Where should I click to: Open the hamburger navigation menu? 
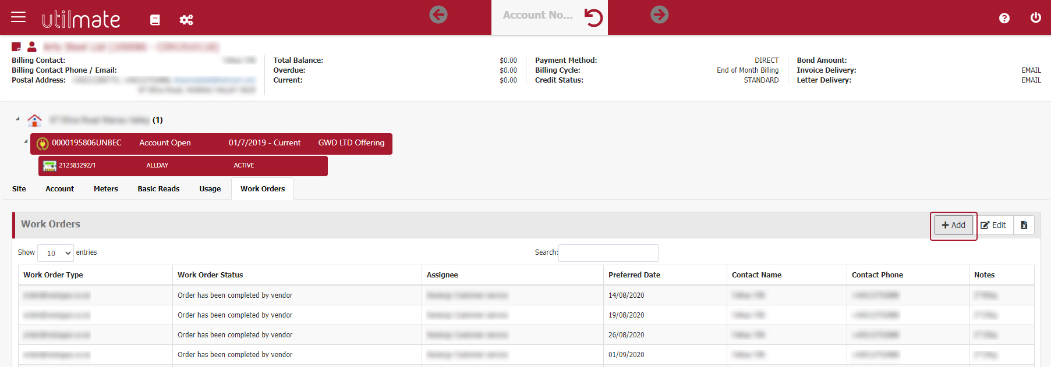tap(19, 17)
